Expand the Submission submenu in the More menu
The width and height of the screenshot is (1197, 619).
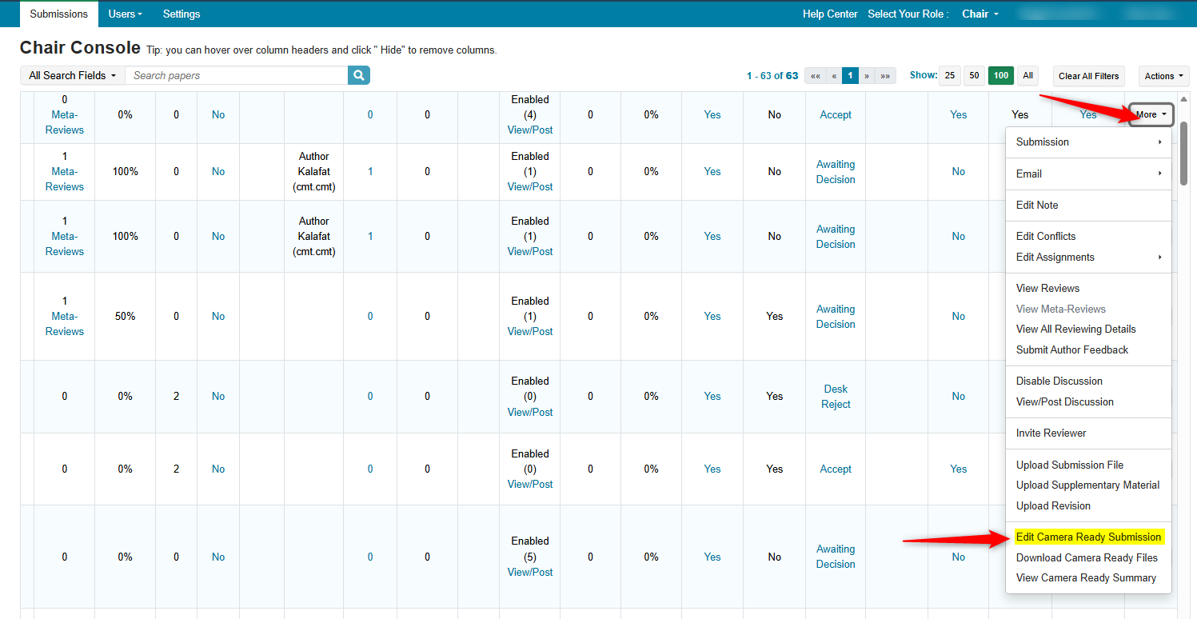(x=1087, y=142)
